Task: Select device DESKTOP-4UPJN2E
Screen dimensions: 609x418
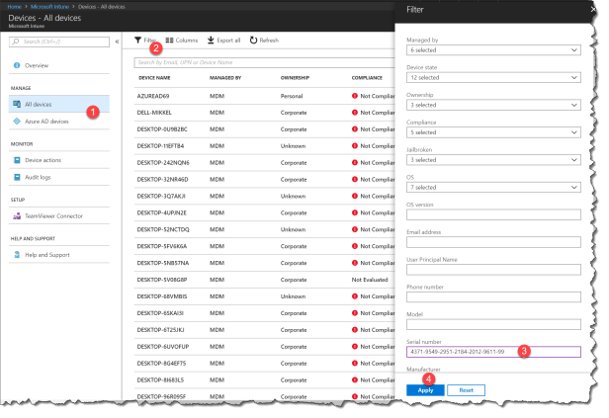Action: [162, 212]
